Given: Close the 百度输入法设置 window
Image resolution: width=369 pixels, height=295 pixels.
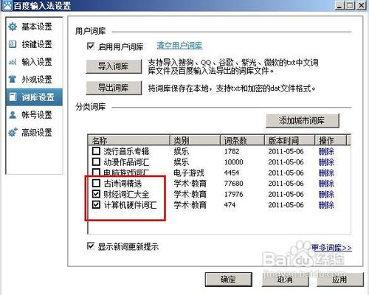Looking at the screenshot, I should (x=361, y=5).
